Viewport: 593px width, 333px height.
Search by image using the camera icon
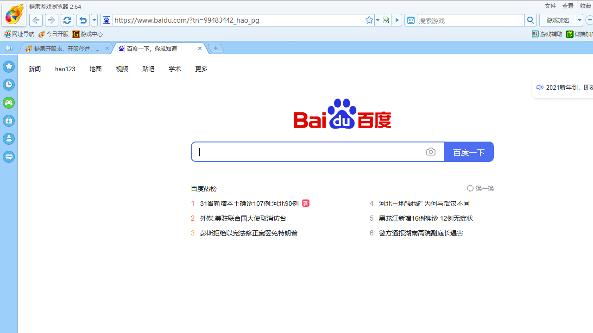[x=430, y=151]
